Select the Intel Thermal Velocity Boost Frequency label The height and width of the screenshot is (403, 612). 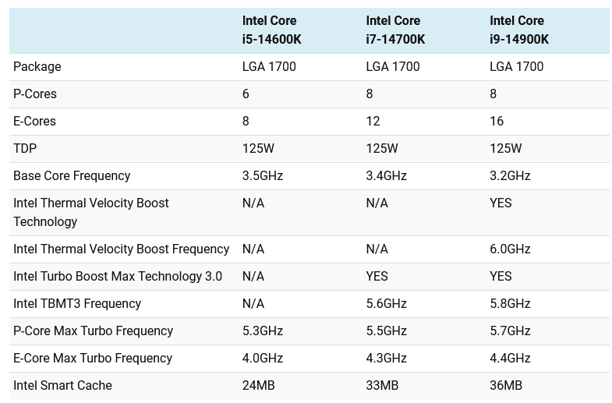(121, 249)
